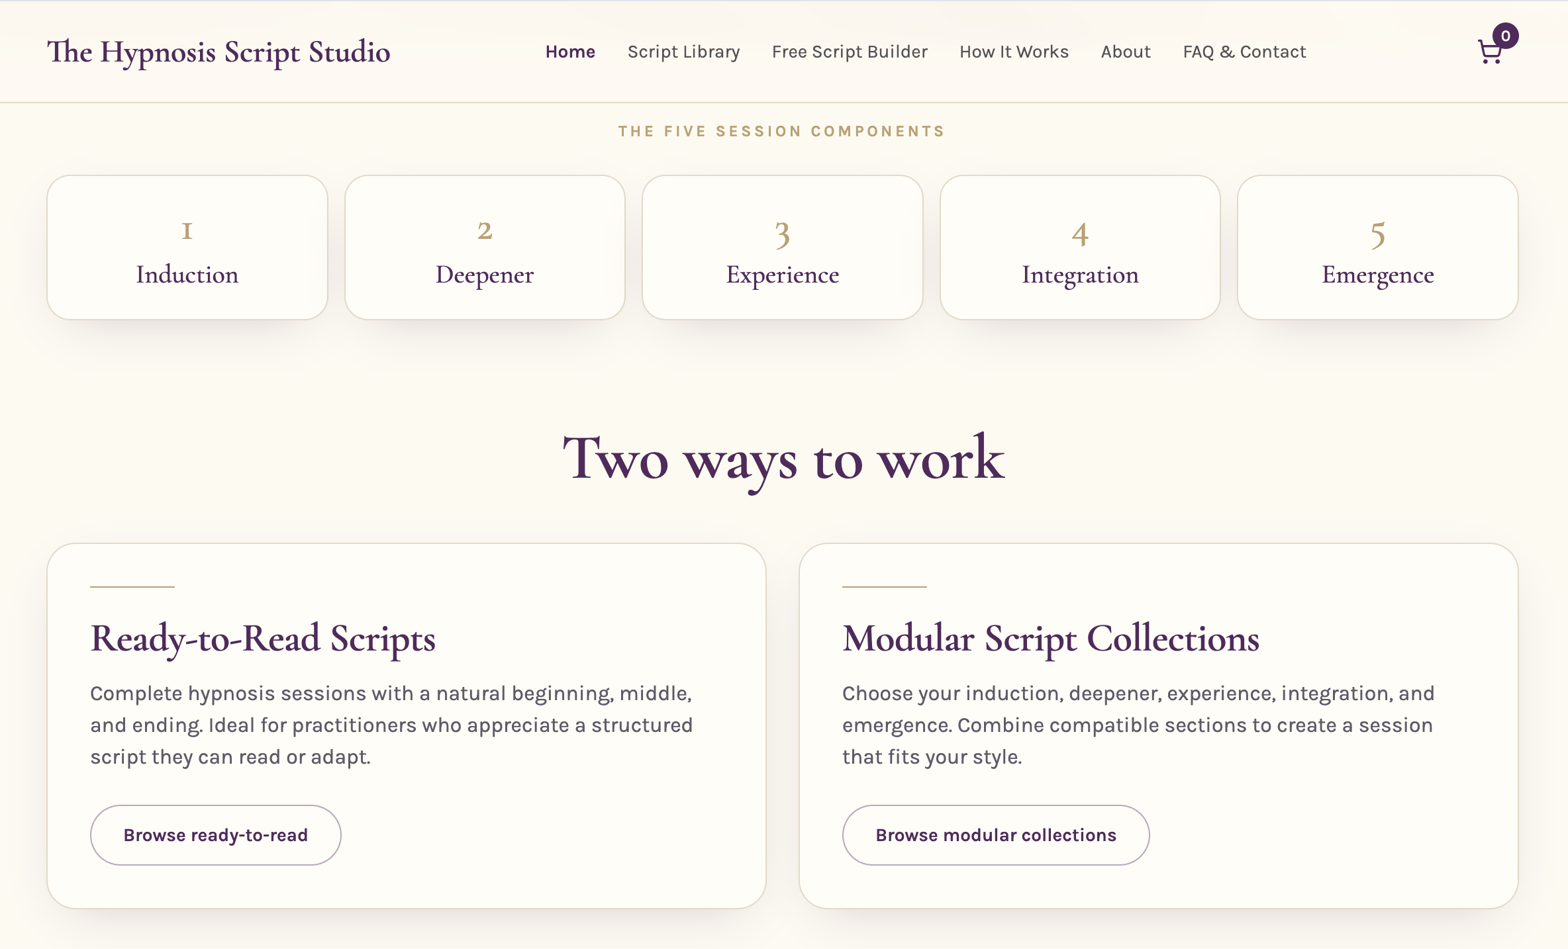Navigate to How It Works
The width and height of the screenshot is (1568, 949).
tap(1014, 52)
